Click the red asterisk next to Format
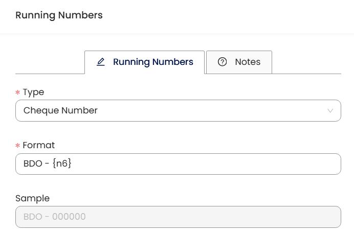The width and height of the screenshot is (354, 233). point(18,146)
